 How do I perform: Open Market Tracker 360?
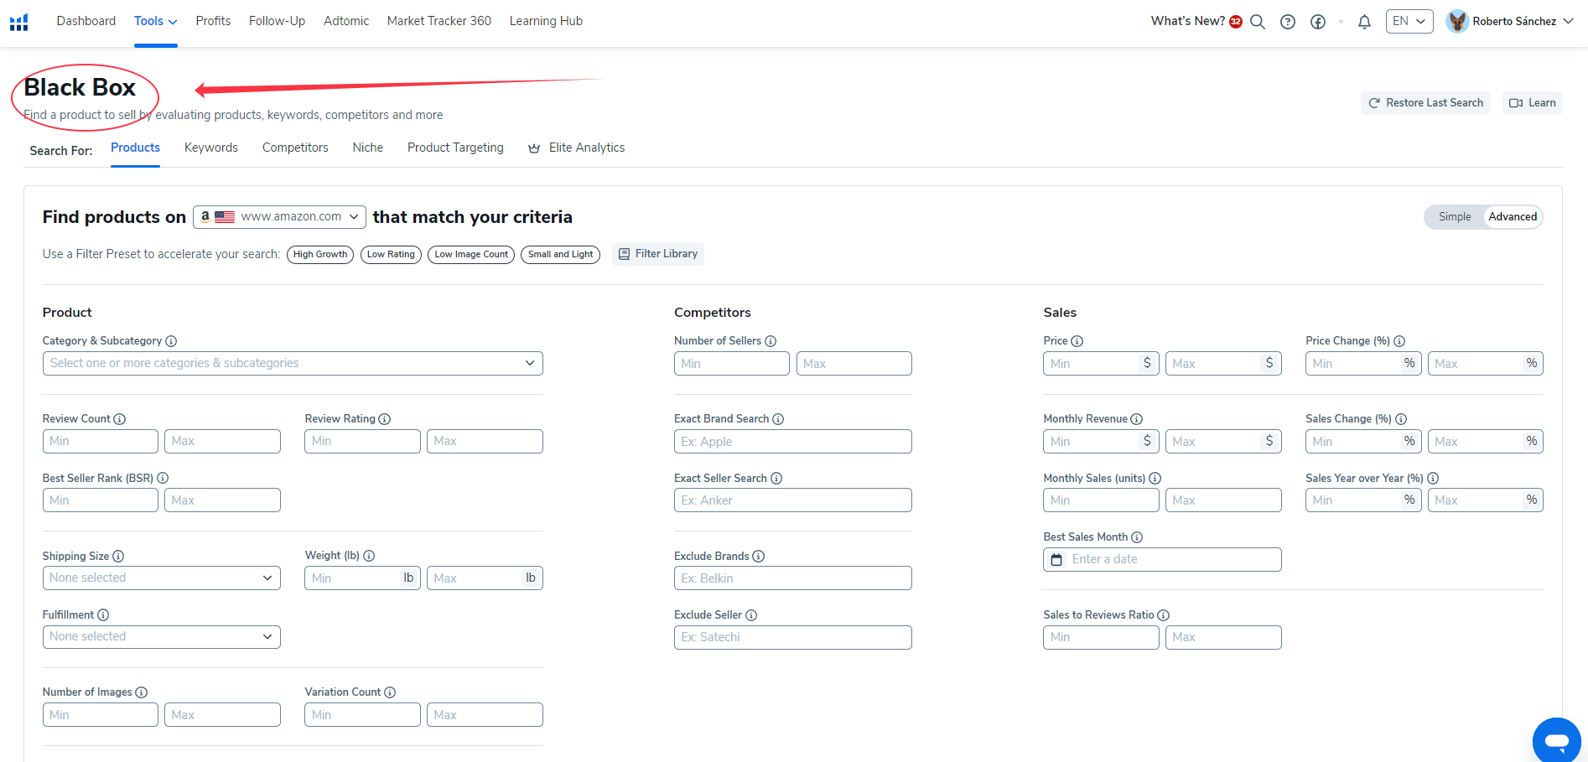pos(439,21)
